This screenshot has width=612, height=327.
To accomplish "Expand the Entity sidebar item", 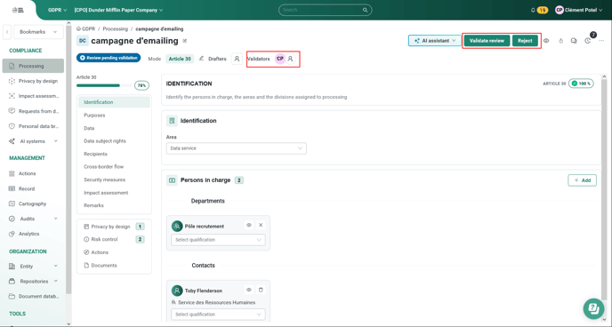I will tap(33, 267).
